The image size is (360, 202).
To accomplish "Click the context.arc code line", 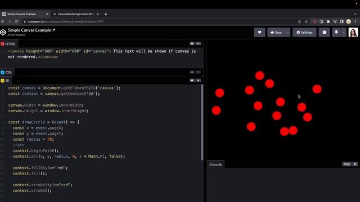I will point(69,157).
